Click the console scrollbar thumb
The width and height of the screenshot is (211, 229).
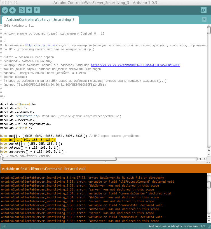click(209, 185)
